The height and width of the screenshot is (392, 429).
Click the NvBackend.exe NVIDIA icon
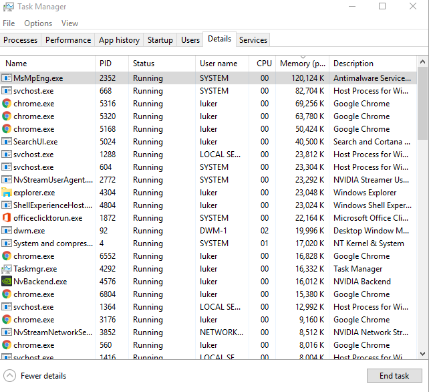[7, 282]
